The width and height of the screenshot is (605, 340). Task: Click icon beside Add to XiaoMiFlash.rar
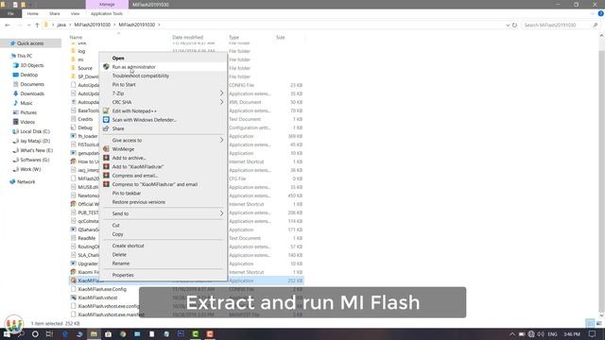[106, 167]
